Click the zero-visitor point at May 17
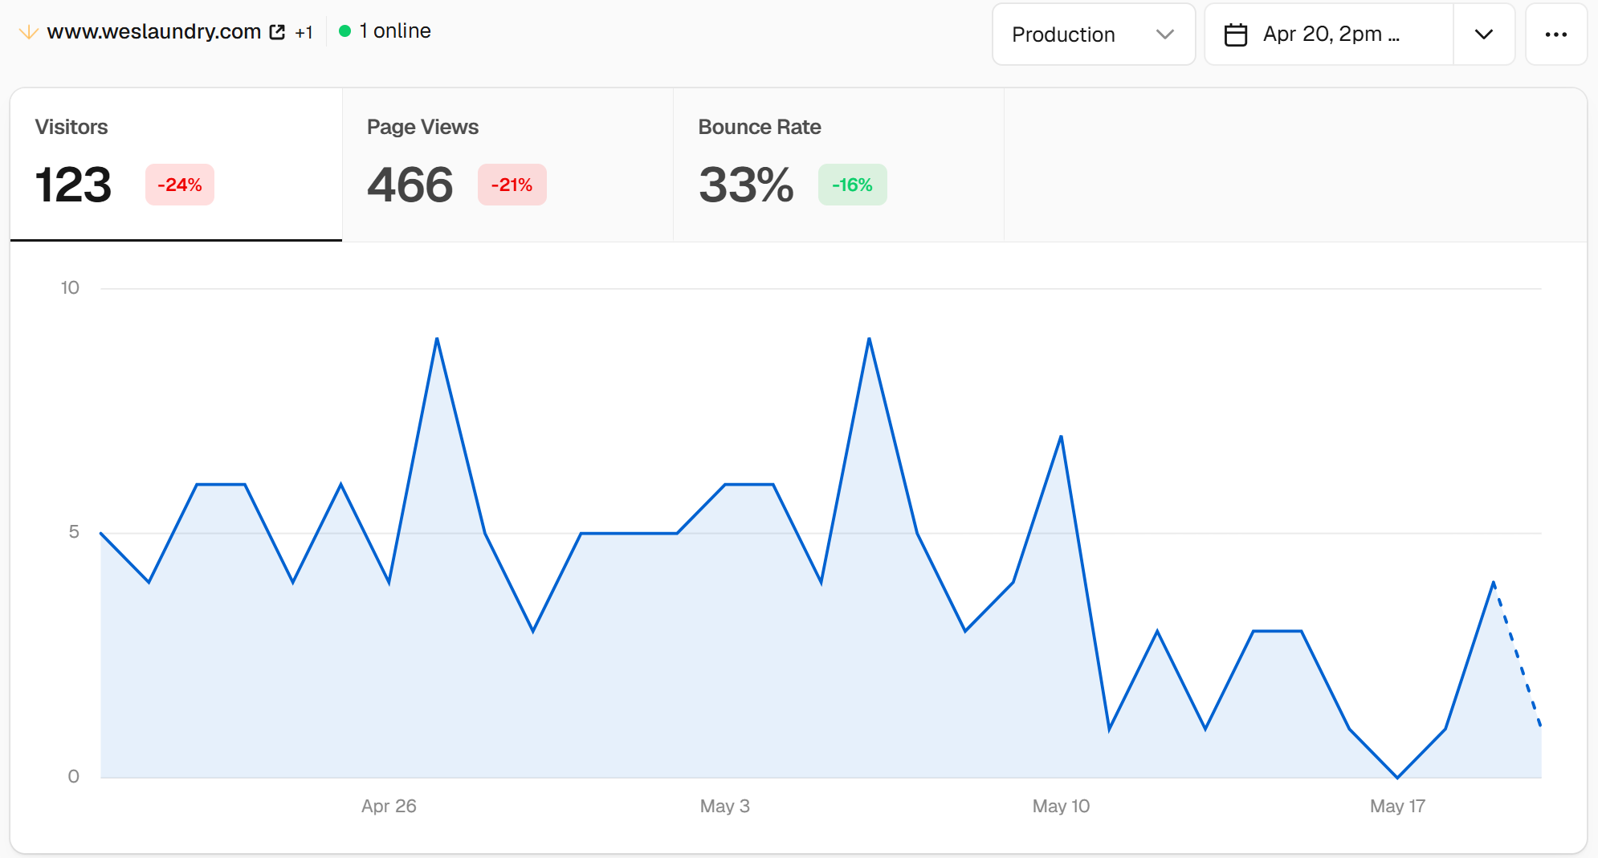 pos(1397,777)
